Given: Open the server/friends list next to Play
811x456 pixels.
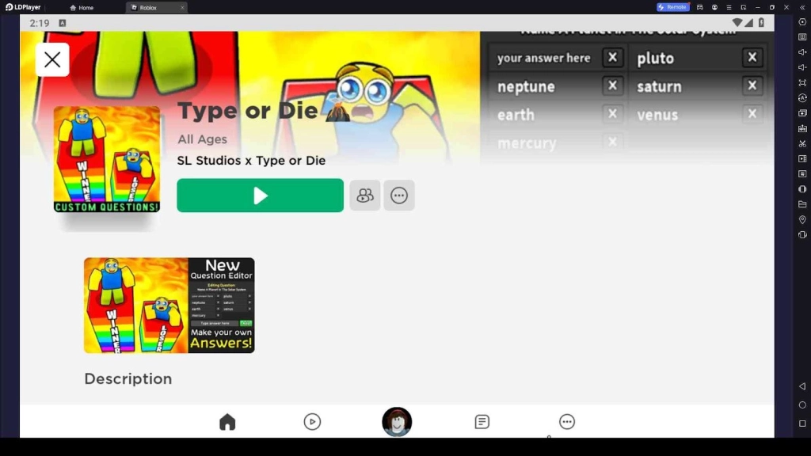Looking at the screenshot, I should point(365,196).
